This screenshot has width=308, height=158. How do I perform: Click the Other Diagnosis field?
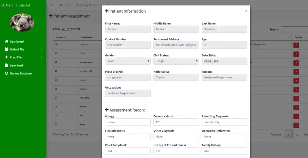[176, 136]
